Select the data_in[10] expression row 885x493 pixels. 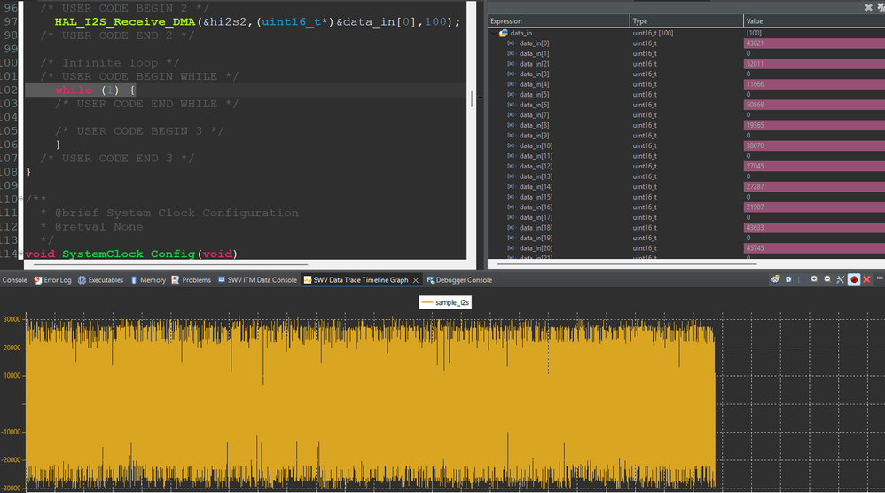tap(536, 146)
